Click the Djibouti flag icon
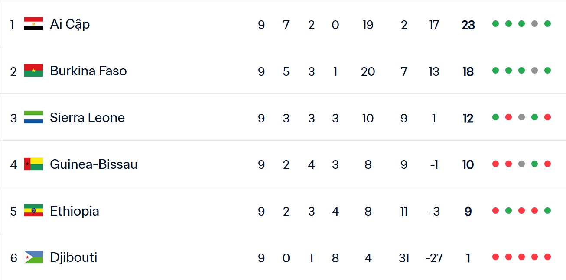 33,257
